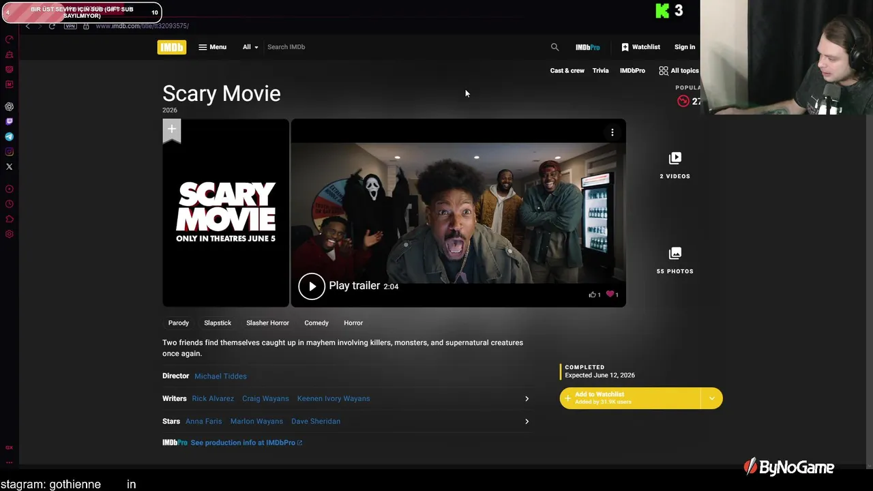Click the trailer preview thumbnail
This screenshot has height=491, width=873.
(x=458, y=213)
